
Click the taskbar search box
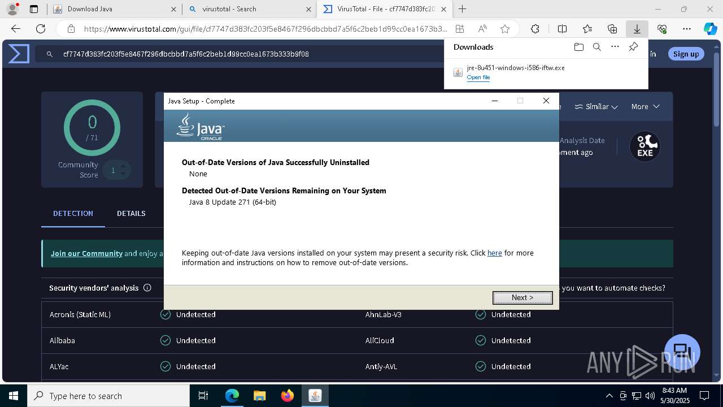(108, 396)
